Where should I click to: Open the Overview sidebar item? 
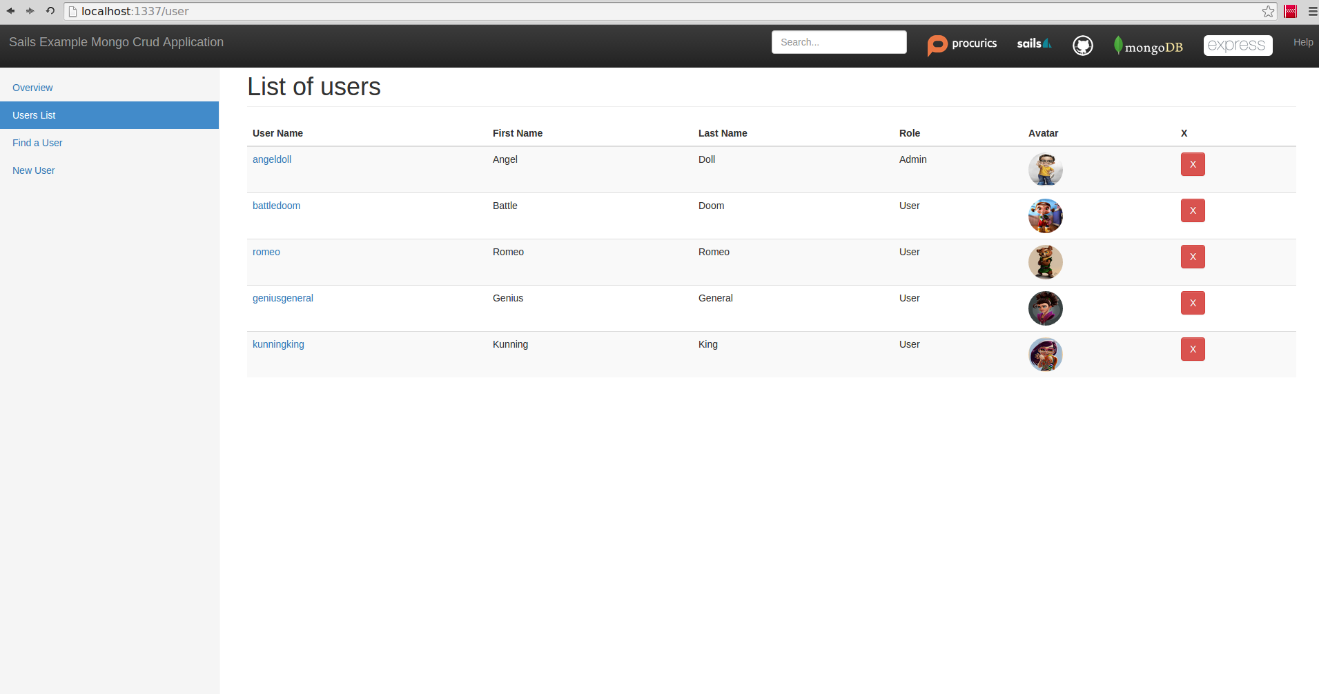(x=109, y=88)
